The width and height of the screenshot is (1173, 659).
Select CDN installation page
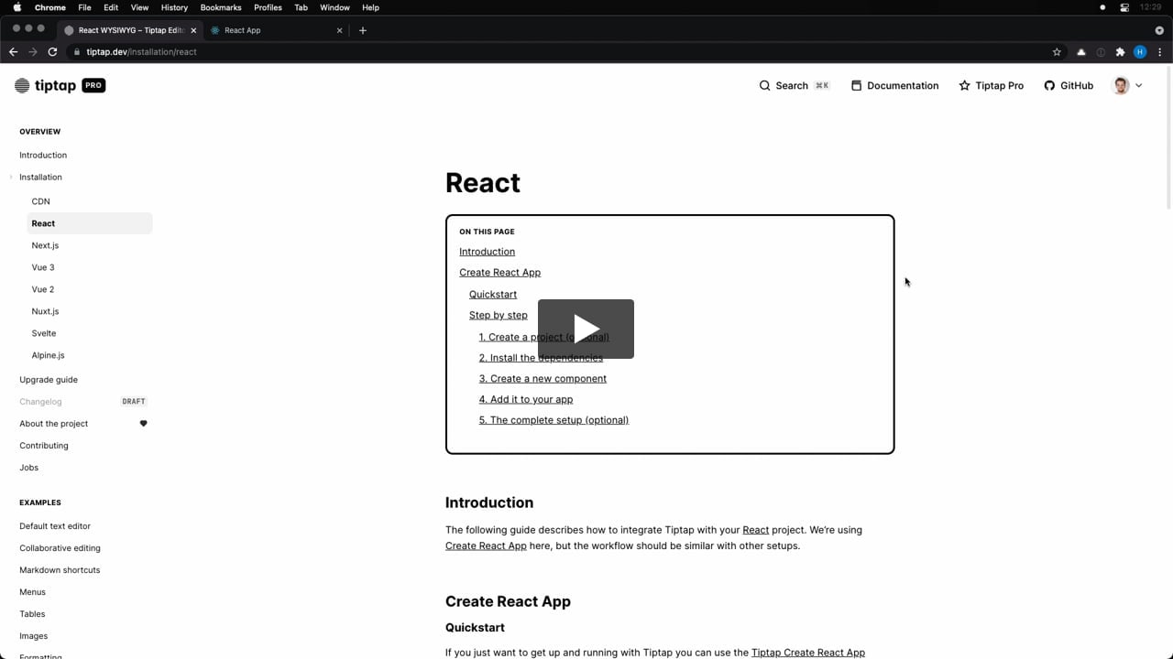pyautogui.click(x=41, y=201)
